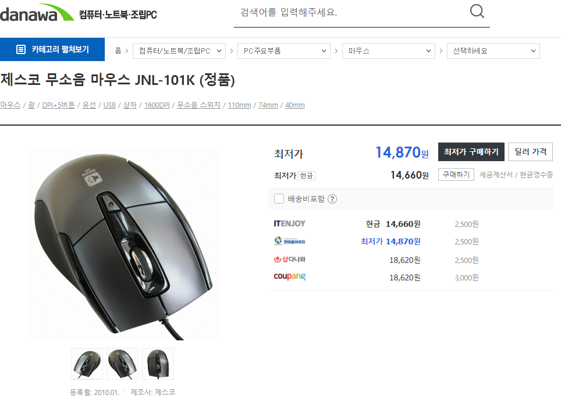The height and width of the screenshot is (402, 561).
Task: Click the 3,000원 Coupang shipping fee
Action: pos(467,278)
